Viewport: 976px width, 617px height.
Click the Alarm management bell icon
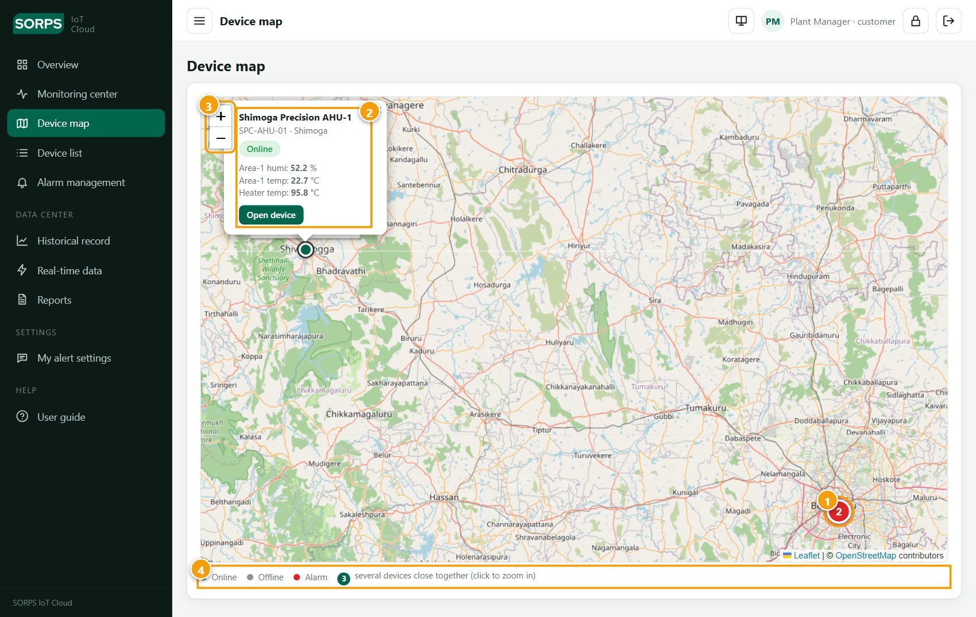click(22, 183)
